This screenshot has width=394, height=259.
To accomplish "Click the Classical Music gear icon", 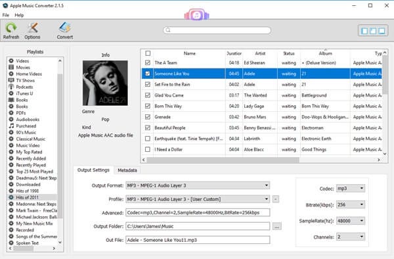I will (x=11, y=139).
